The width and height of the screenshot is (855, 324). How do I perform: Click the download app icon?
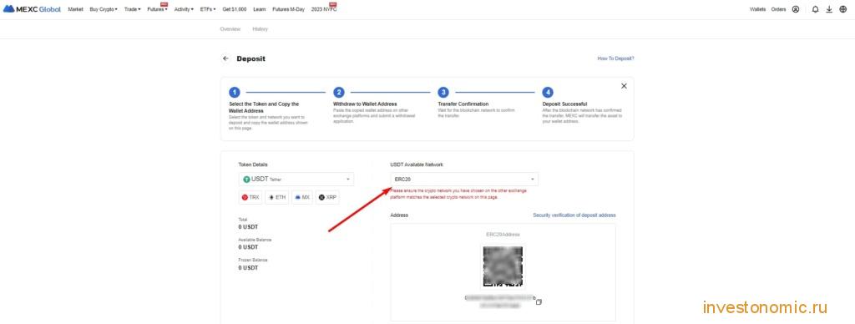click(829, 9)
